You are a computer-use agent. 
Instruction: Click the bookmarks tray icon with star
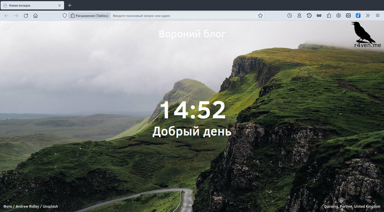299,16
